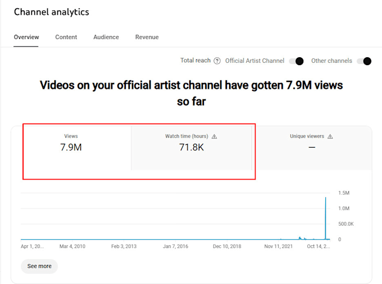Click the Channel analytics heading
Viewport: 382px width, 284px height.
tap(52, 12)
